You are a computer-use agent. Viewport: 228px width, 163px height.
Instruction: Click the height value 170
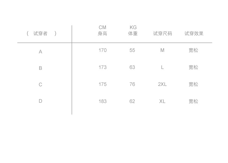102,50
